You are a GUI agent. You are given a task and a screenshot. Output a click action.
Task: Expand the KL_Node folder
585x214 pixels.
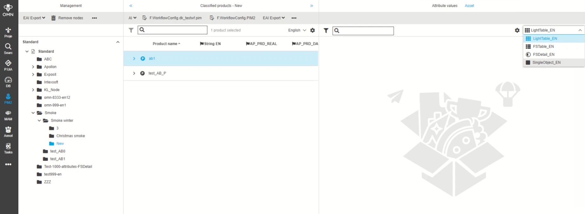pos(33,90)
